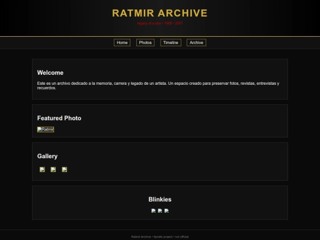The height and width of the screenshot is (240, 320).
Task: Click the gold divider line under header
Action: pyautogui.click(x=160, y=37)
